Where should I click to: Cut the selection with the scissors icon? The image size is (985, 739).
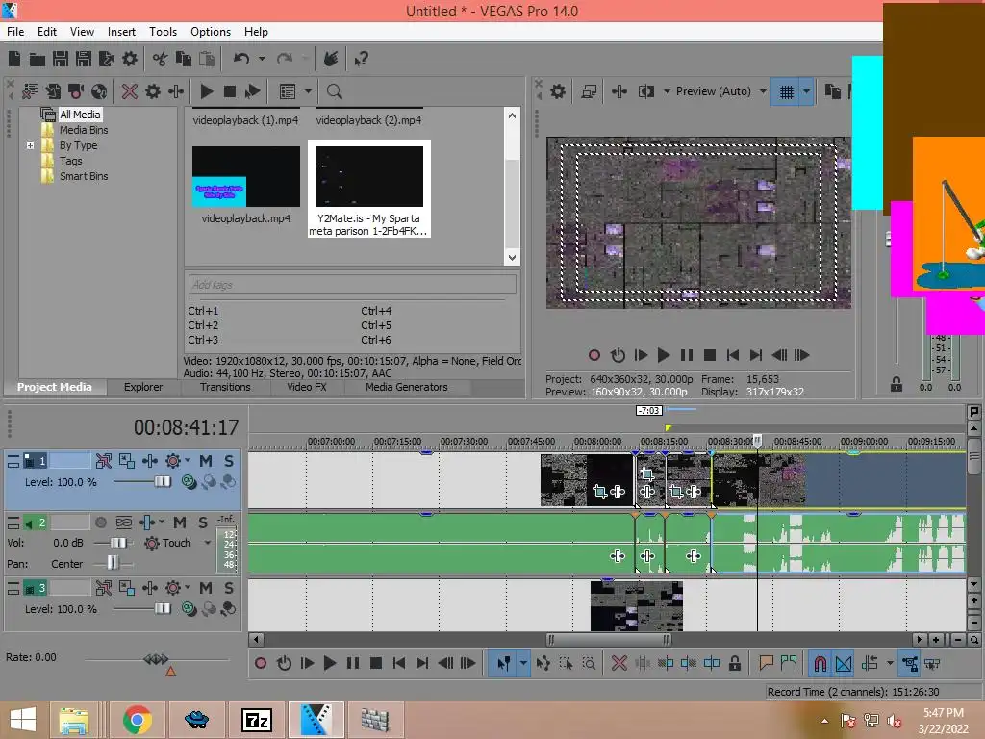pos(160,59)
